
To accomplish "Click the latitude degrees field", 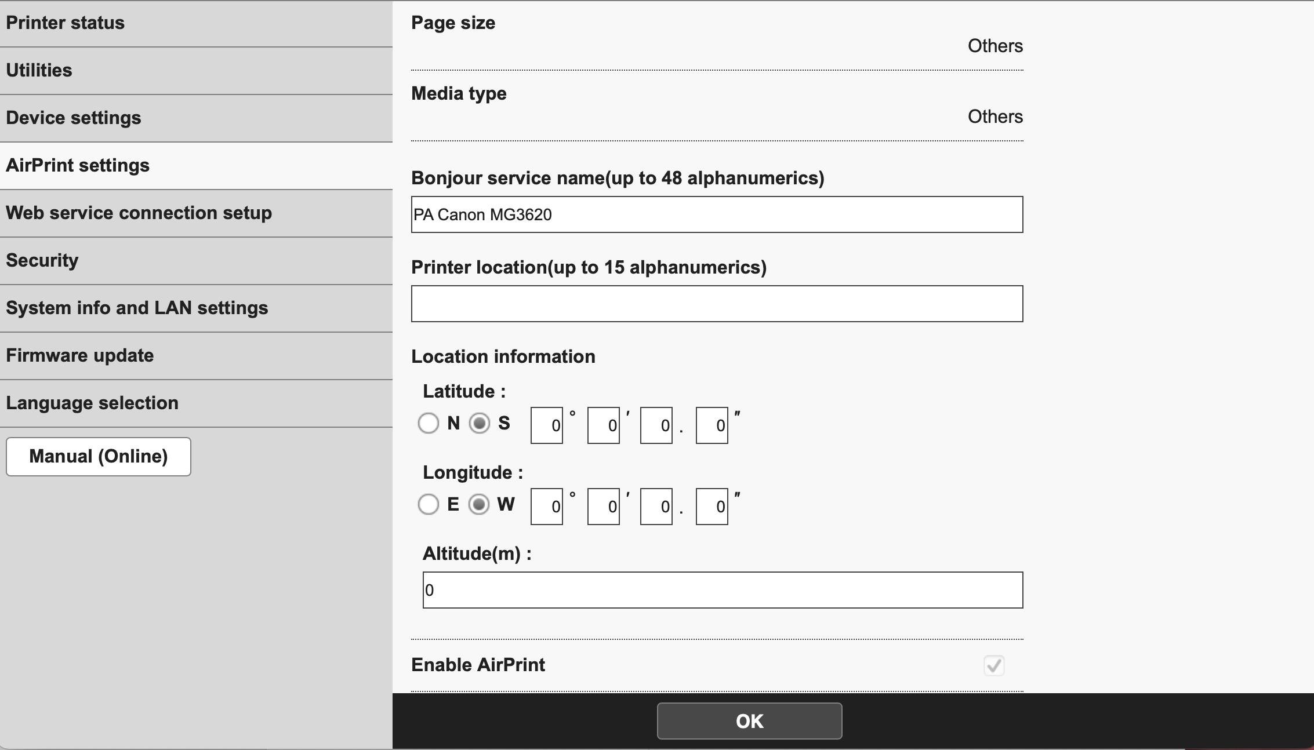I will pyautogui.click(x=547, y=426).
